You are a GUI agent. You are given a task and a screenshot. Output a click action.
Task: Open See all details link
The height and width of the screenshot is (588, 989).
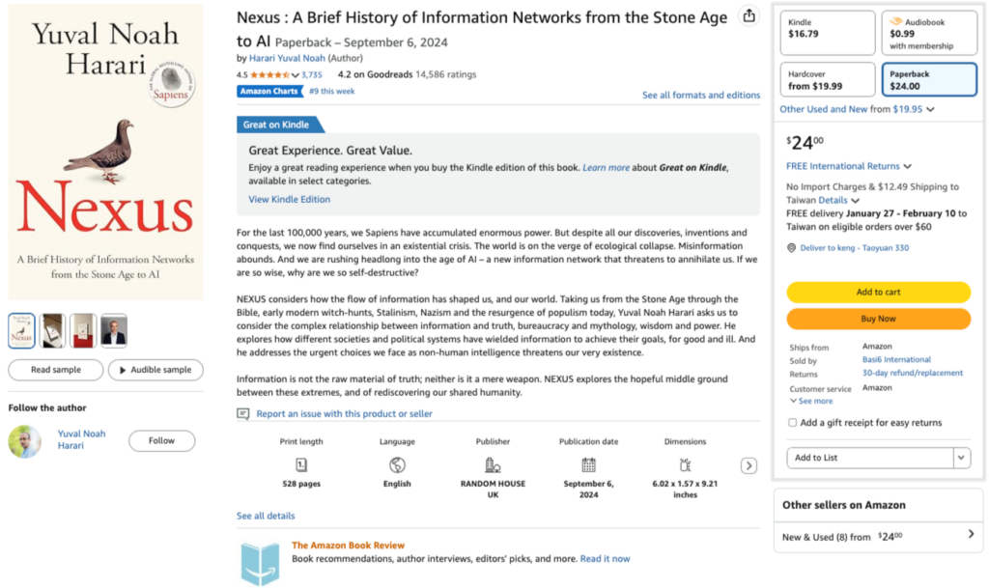coord(266,516)
